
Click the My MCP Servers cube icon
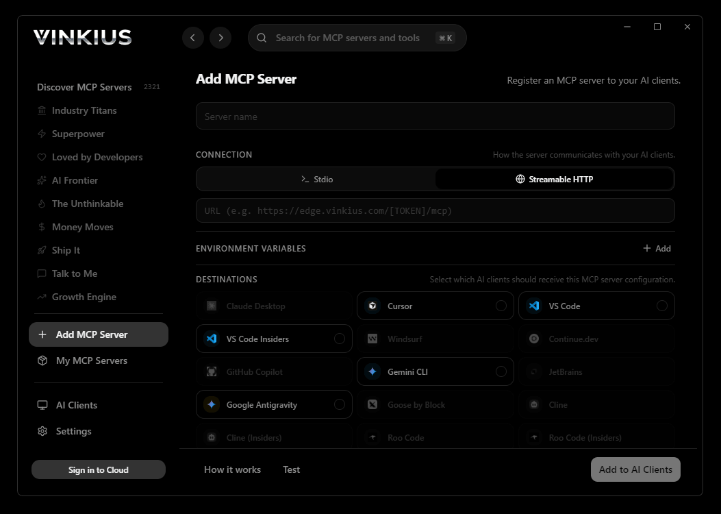tap(42, 360)
